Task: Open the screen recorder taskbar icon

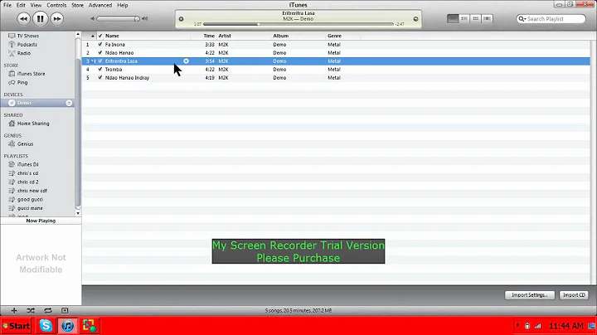Action: pyautogui.click(x=90, y=326)
